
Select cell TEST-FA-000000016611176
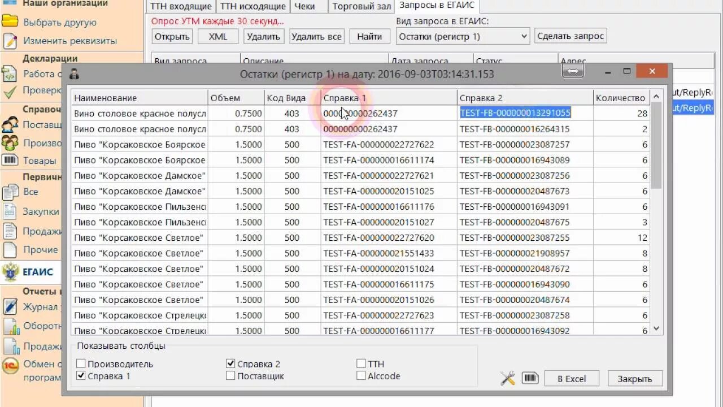(x=389, y=207)
